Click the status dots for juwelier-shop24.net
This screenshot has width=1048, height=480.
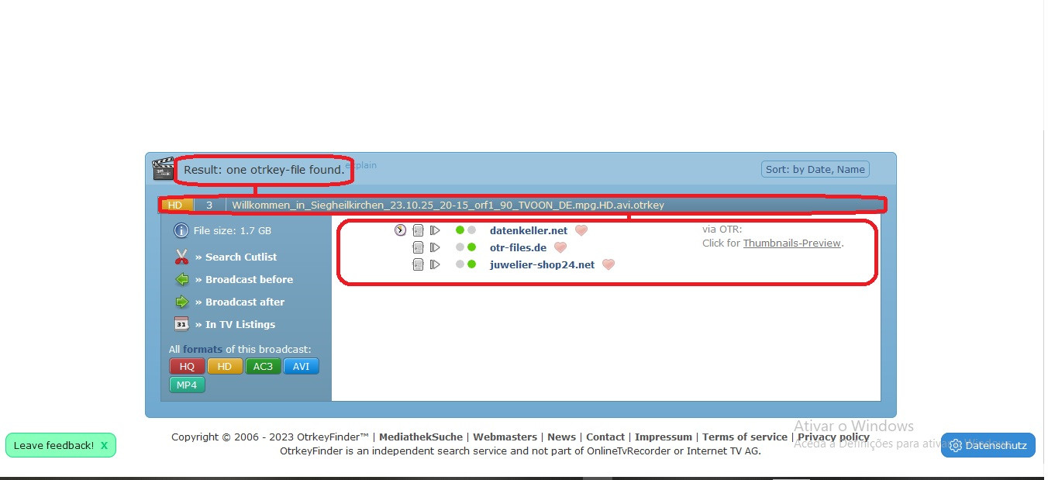[466, 264]
